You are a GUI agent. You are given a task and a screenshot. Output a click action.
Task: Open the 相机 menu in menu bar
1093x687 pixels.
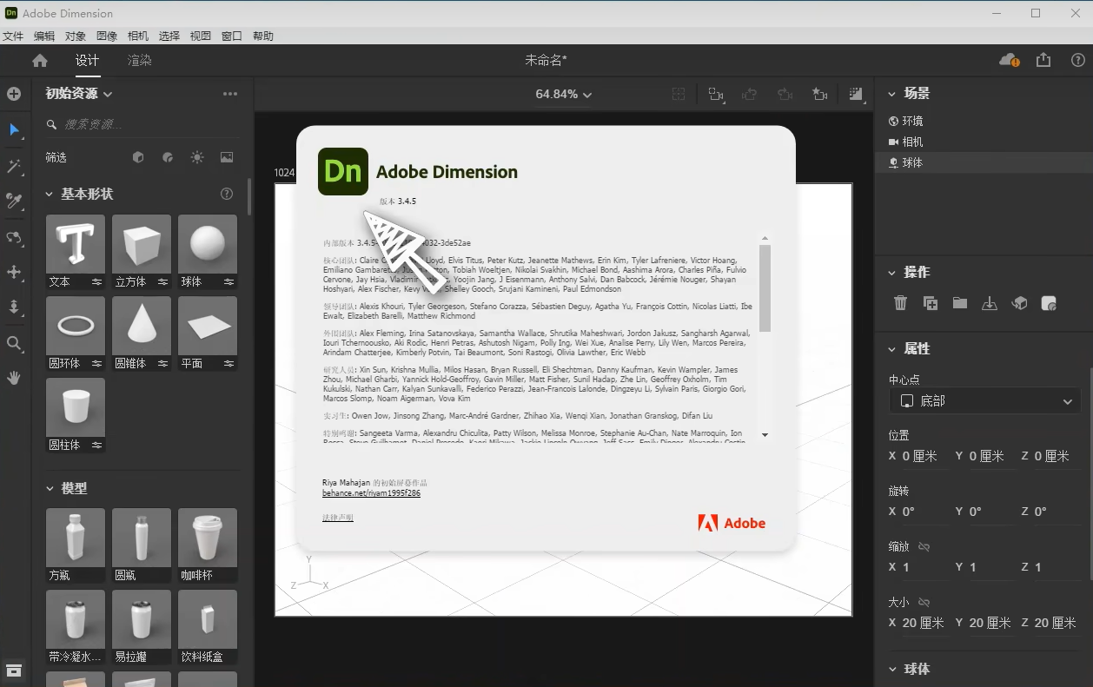138,36
